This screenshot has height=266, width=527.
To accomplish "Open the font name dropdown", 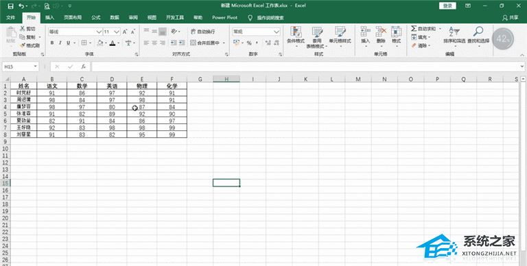I will point(99,32).
